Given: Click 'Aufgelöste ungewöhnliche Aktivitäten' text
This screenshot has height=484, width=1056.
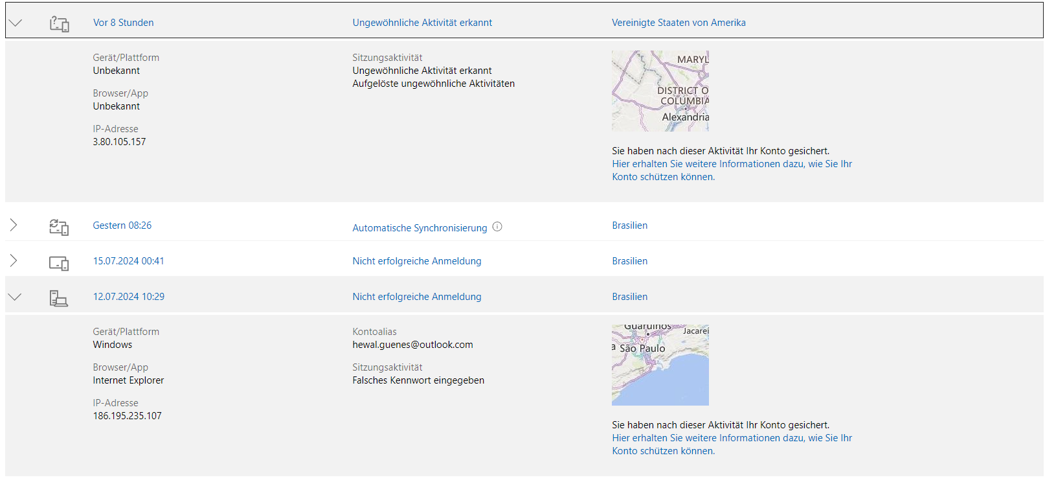Looking at the screenshot, I should [x=433, y=84].
